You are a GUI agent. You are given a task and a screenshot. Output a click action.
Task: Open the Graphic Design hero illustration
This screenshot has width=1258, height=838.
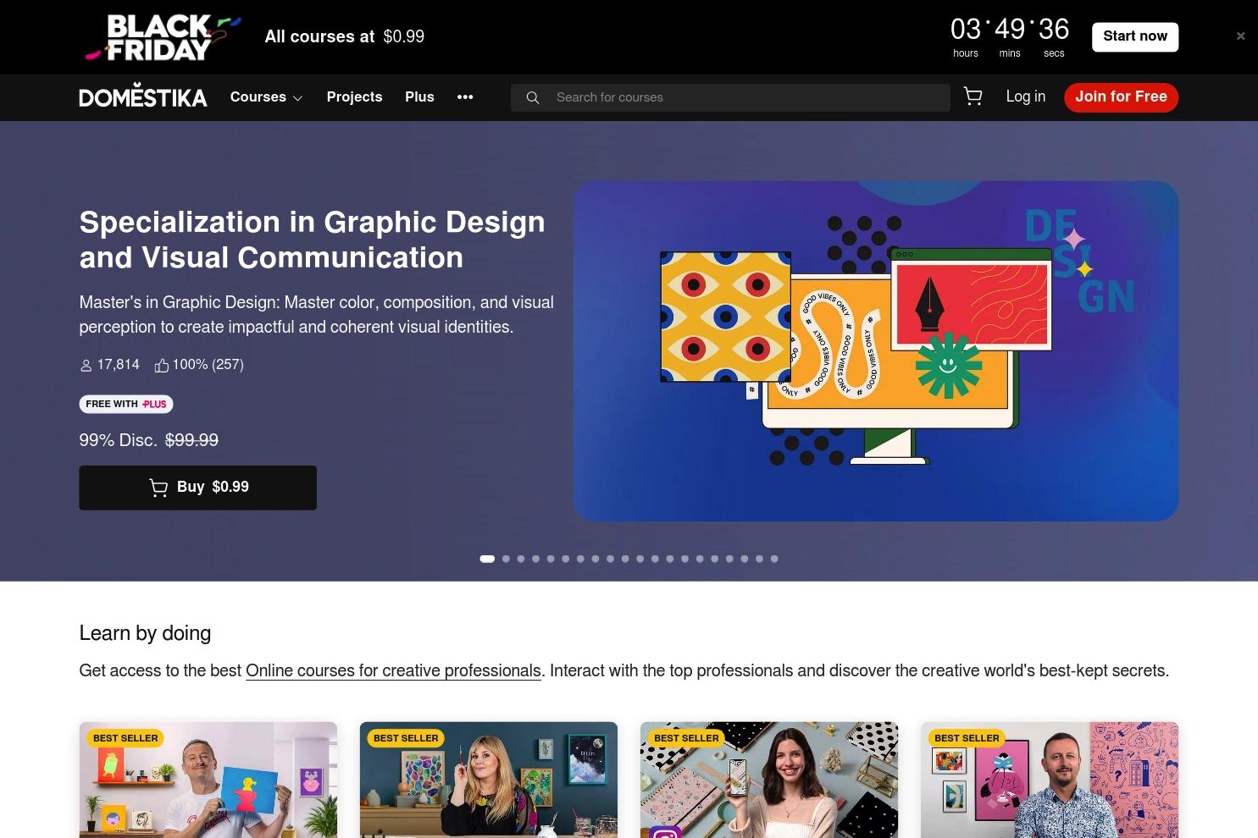point(876,351)
